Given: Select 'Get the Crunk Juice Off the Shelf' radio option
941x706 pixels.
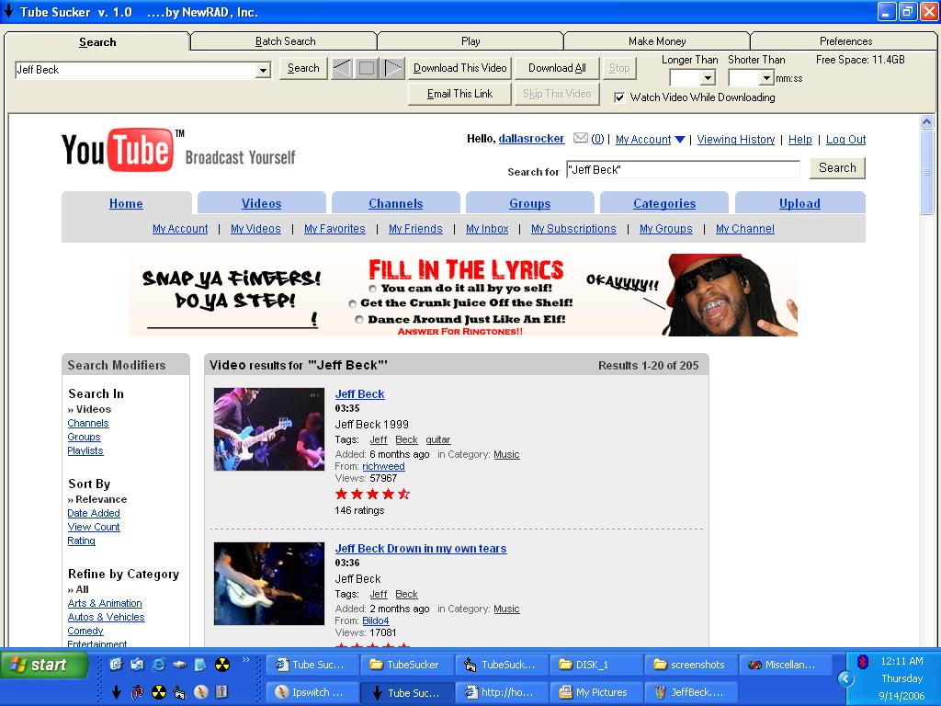Looking at the screenshot, I should (353, 303).
